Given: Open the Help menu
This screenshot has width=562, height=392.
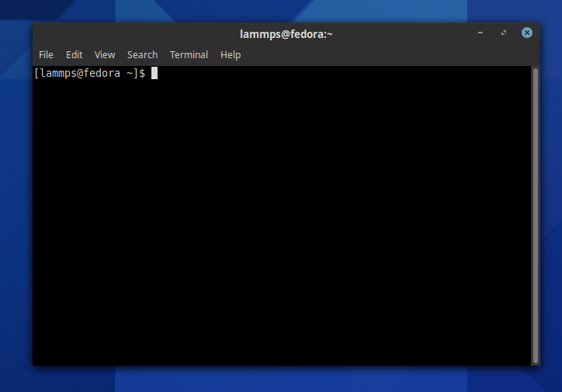Looking at the screenshot, I should coord(231,55).
